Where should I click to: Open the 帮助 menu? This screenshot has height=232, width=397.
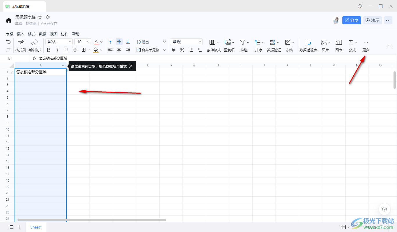[76, 34]
